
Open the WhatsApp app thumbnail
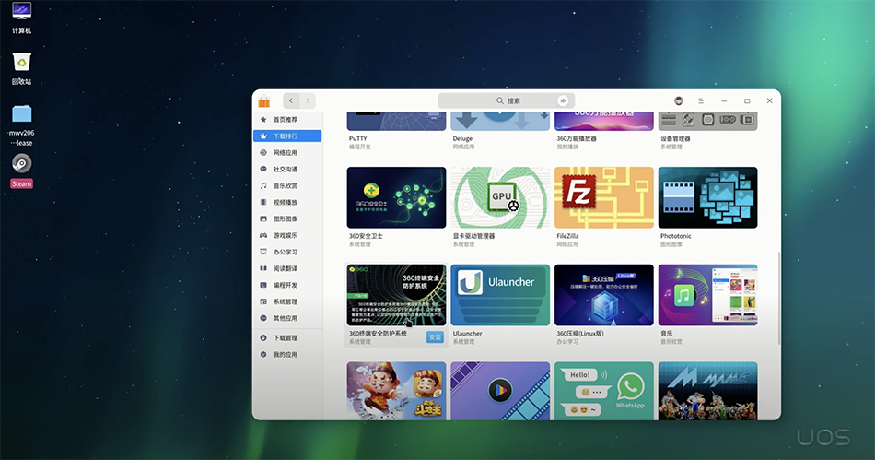point(604,391)
